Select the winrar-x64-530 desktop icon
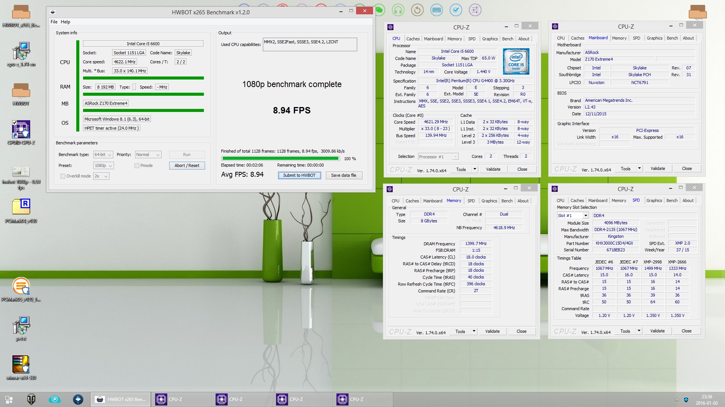Screen dimensions: 725x407 pos(21,367)
